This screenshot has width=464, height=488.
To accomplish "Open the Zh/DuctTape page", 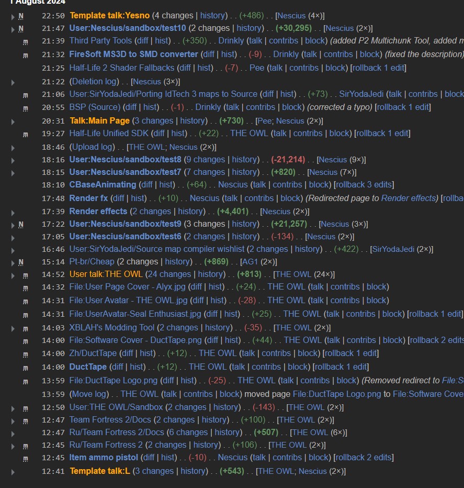I will (93, 353).
